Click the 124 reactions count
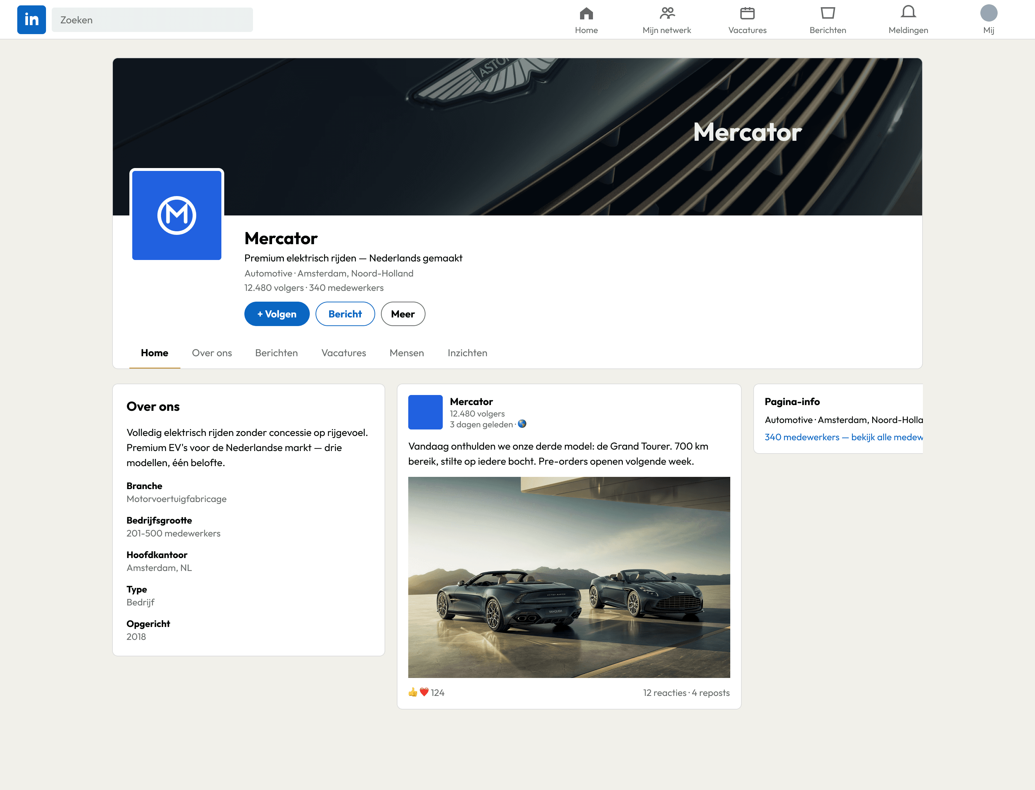Screen dimensions: 1035x790 tap(437, 693)
